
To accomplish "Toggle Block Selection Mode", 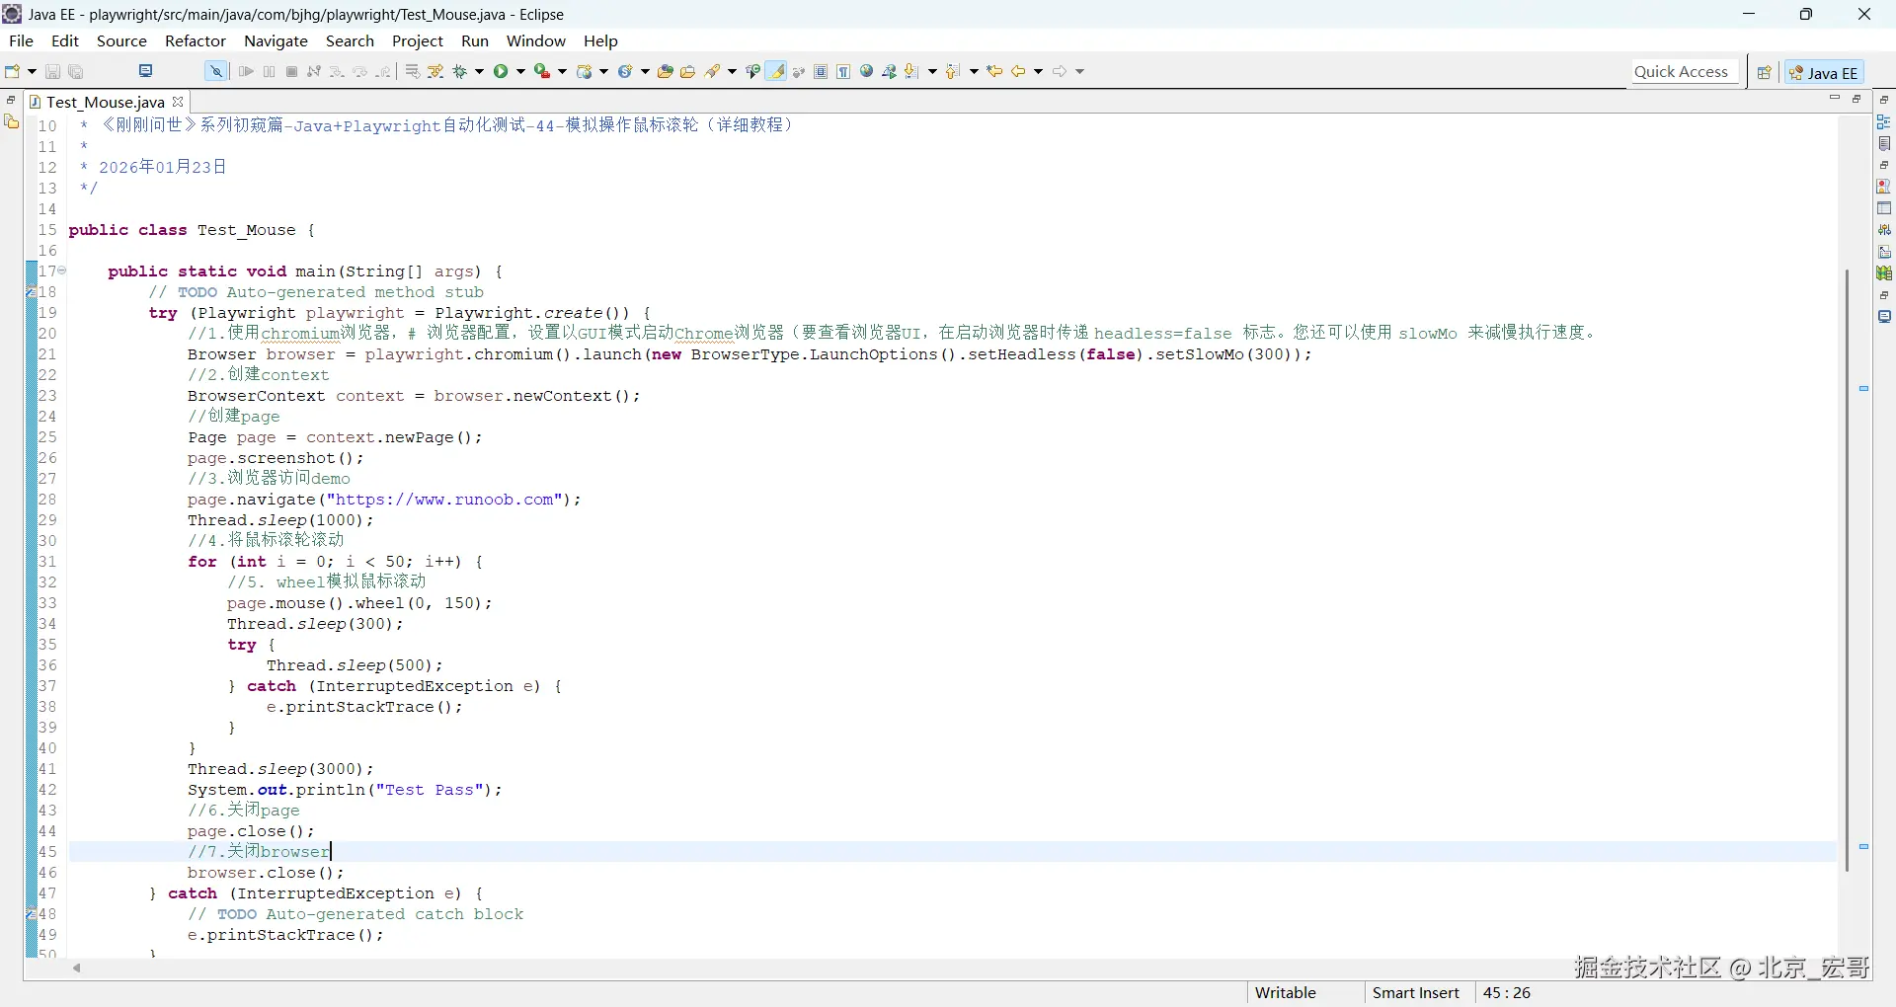I will tap(821, 71).
